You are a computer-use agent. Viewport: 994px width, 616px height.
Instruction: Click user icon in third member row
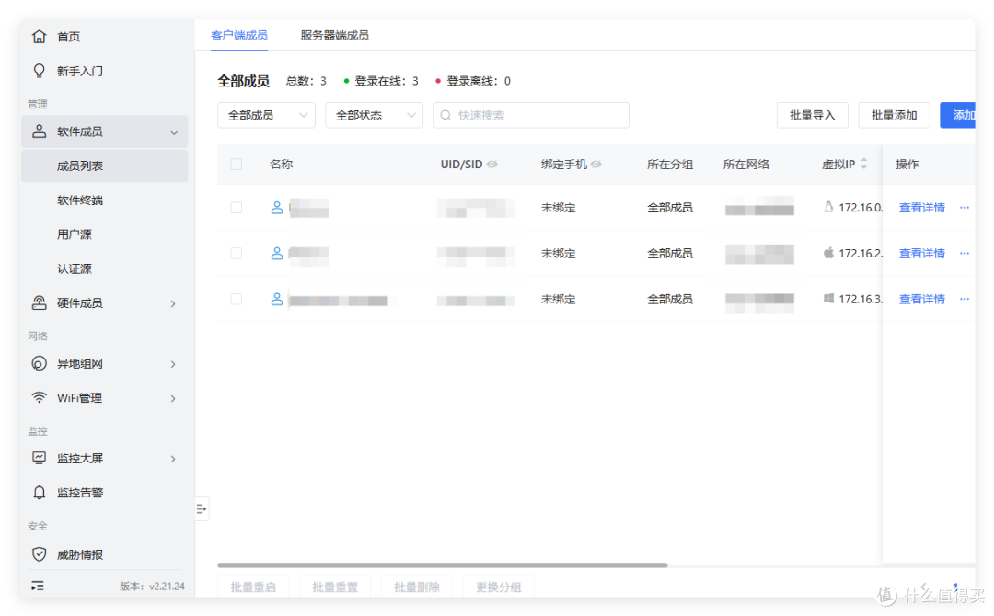277,299
